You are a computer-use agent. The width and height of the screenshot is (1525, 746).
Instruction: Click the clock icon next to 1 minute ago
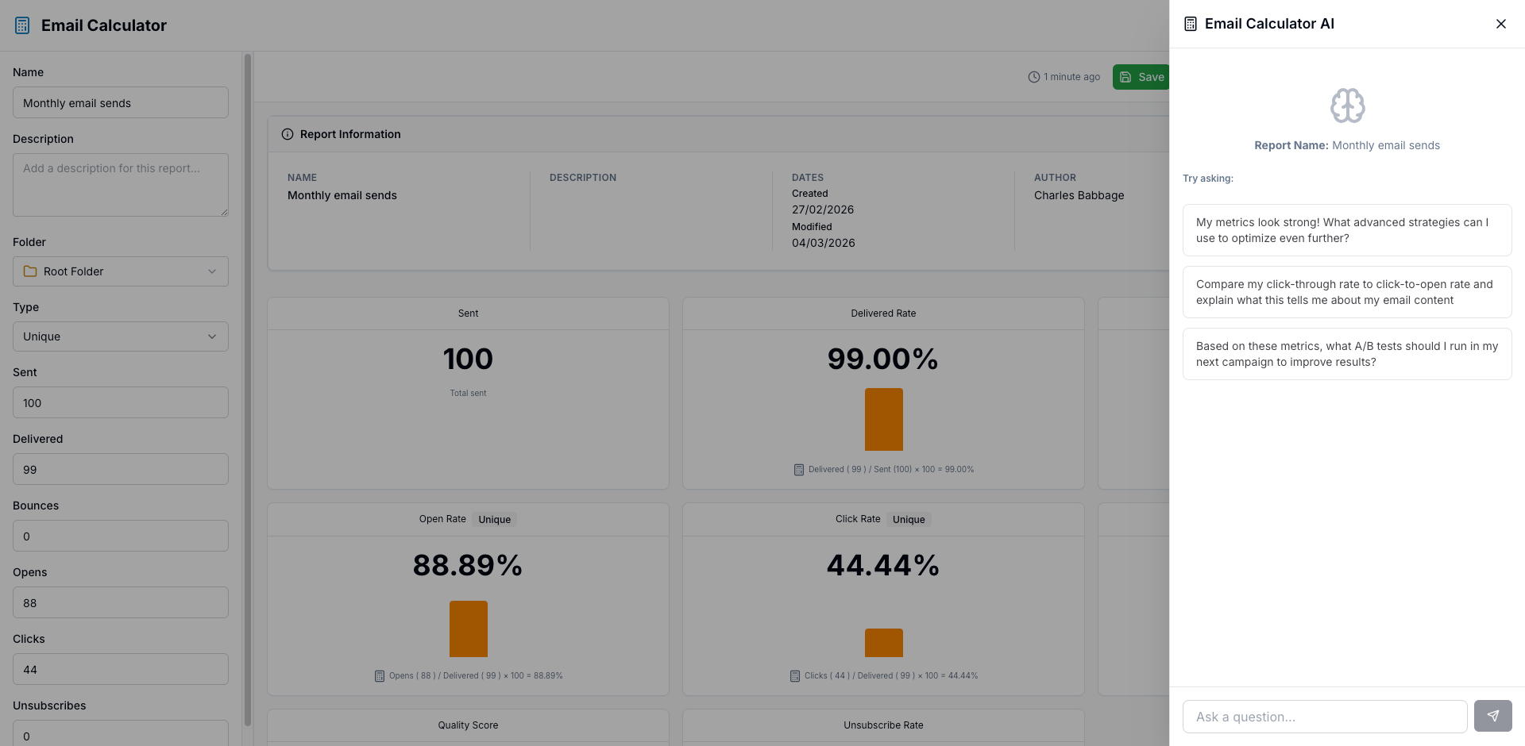(x=1033, y=77)
